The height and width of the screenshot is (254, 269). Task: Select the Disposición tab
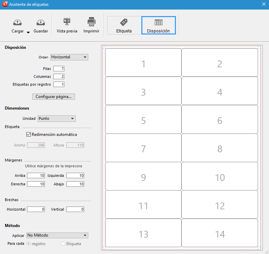click(x=158, y=25)
